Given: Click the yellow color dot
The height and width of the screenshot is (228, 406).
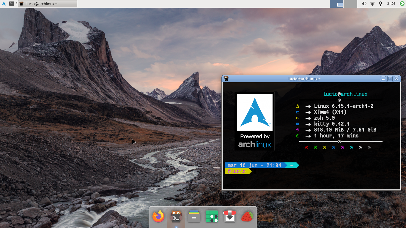Looking at the screenshot, I should pos(325,148).
